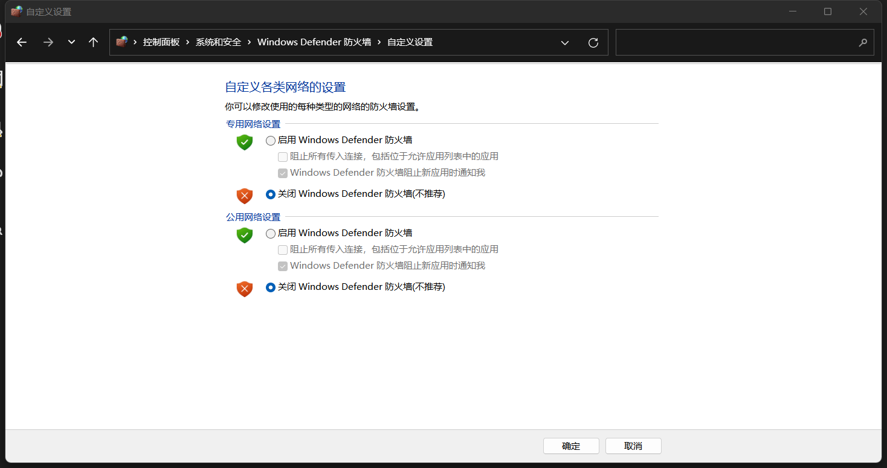Click 自定义设置 breadcrumb segment

pyautogui.click(x=410, y=42)
